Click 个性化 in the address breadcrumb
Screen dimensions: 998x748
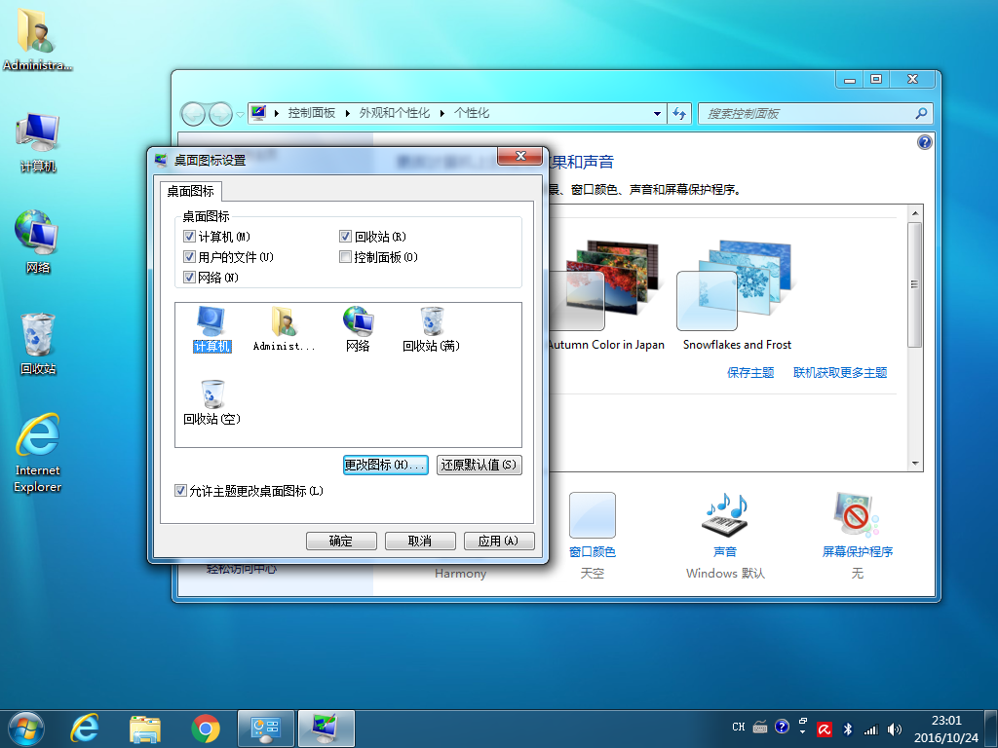point(472,113)
